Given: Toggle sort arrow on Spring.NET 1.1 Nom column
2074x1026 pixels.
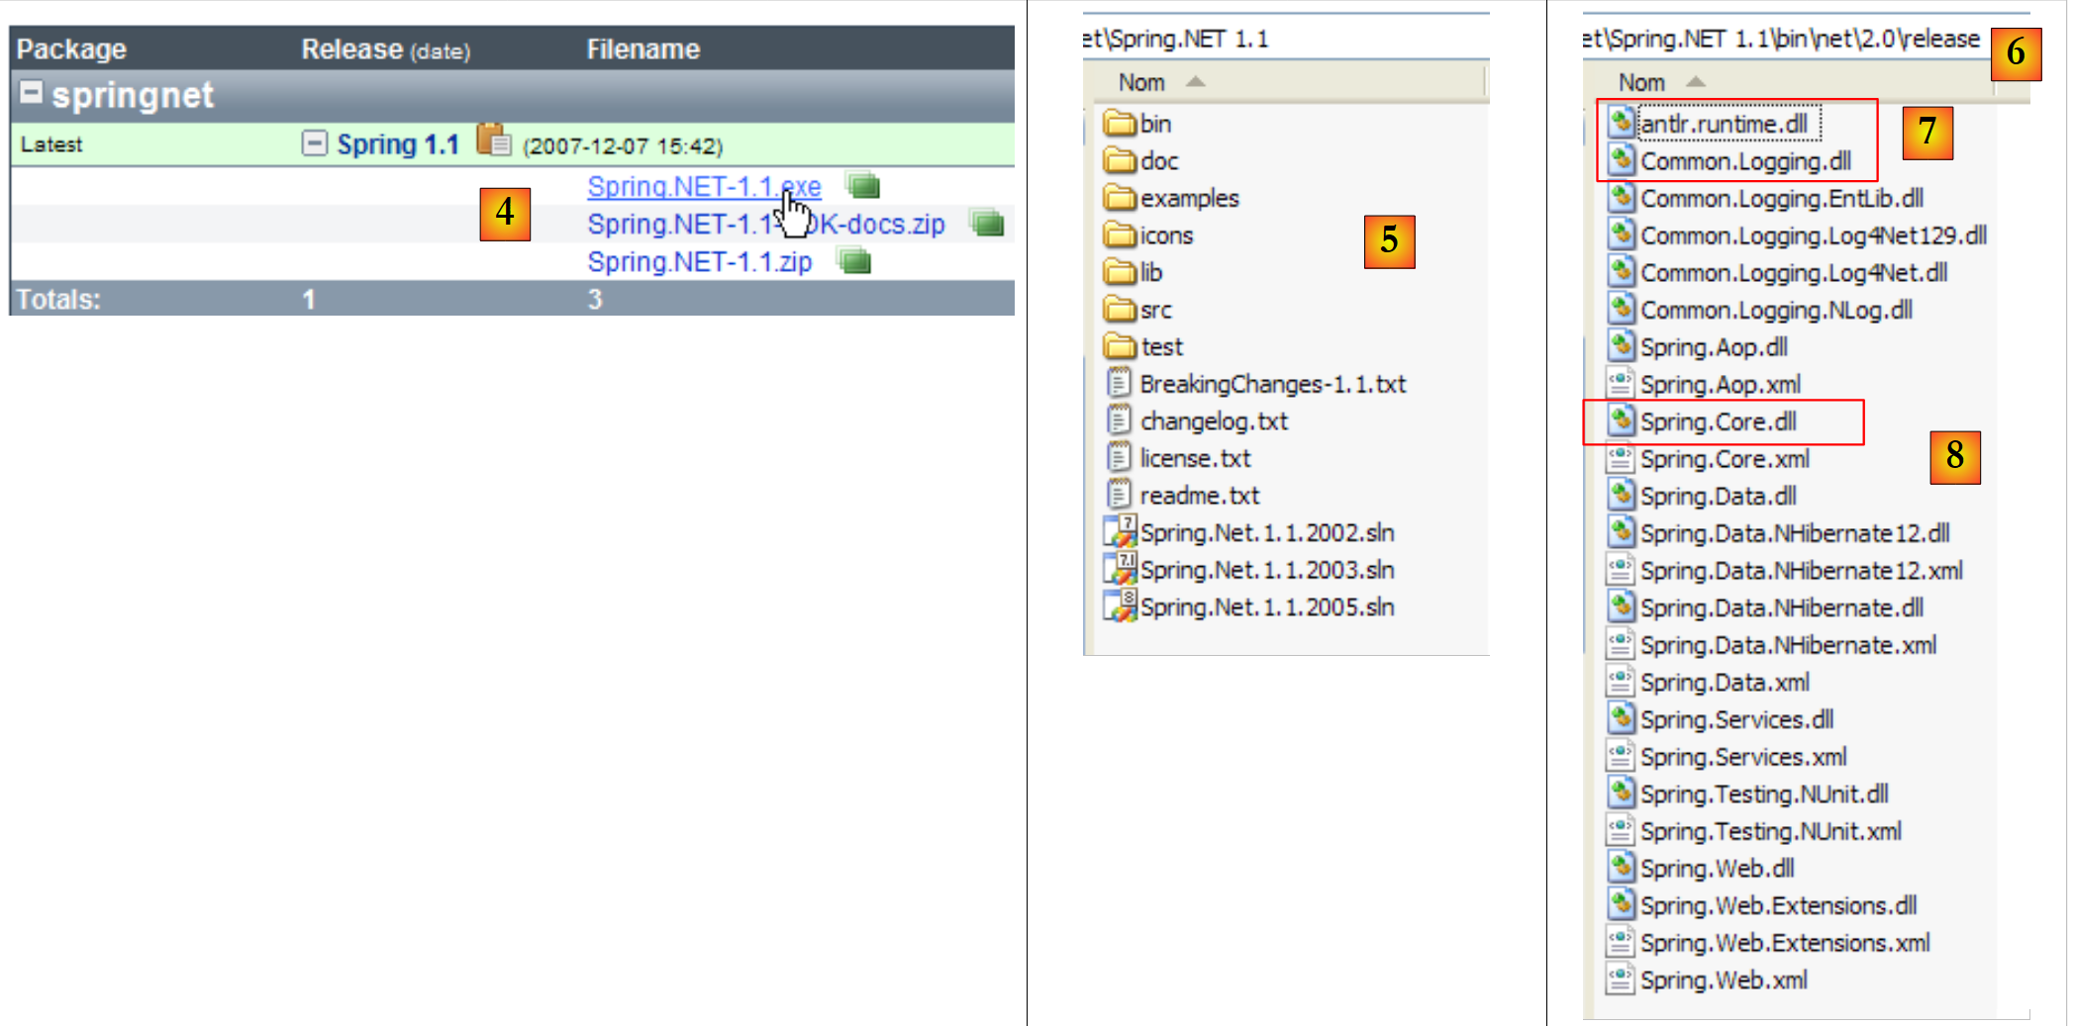Looking at the screenshot, I should tap(1195, 82).
